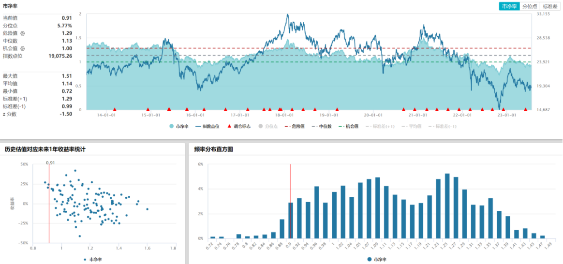The width and height of the screenshot is (563, 264).
Task: Click the last red rebalancing triangle at chart's right end
Action: tap(526, 109)
